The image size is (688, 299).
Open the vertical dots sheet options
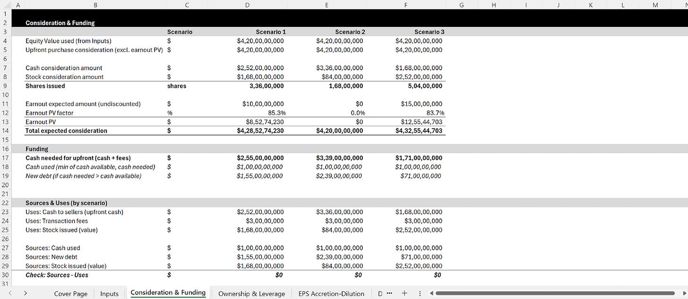coord(420,293)
